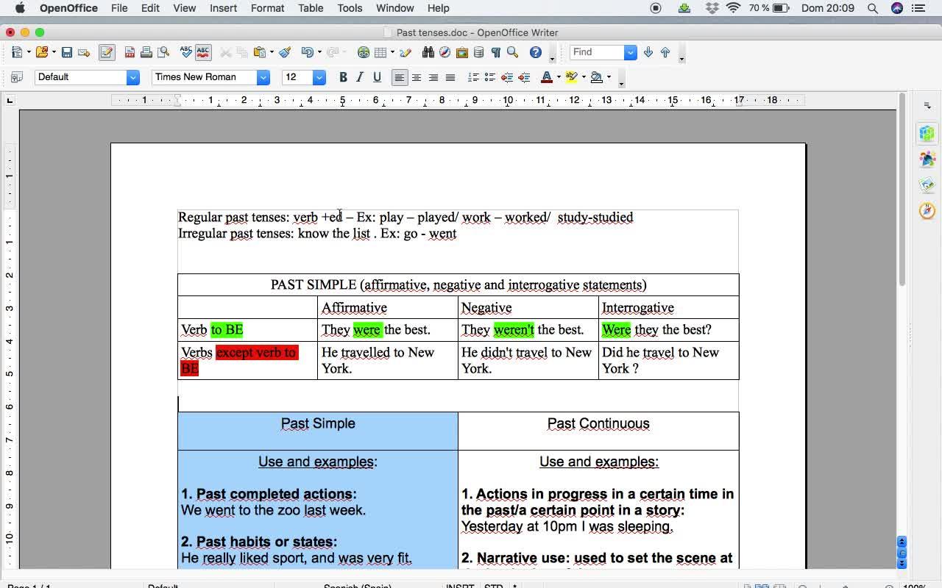
Task: Click the Hyperlink globe icon
Action: point(364,52)
